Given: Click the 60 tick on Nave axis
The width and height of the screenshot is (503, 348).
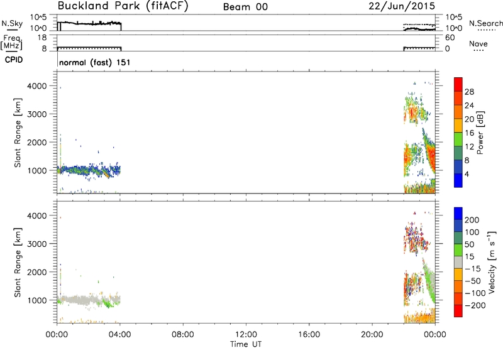Looking at the screenshot, I should pyautogui.click(x=450, y=38).
